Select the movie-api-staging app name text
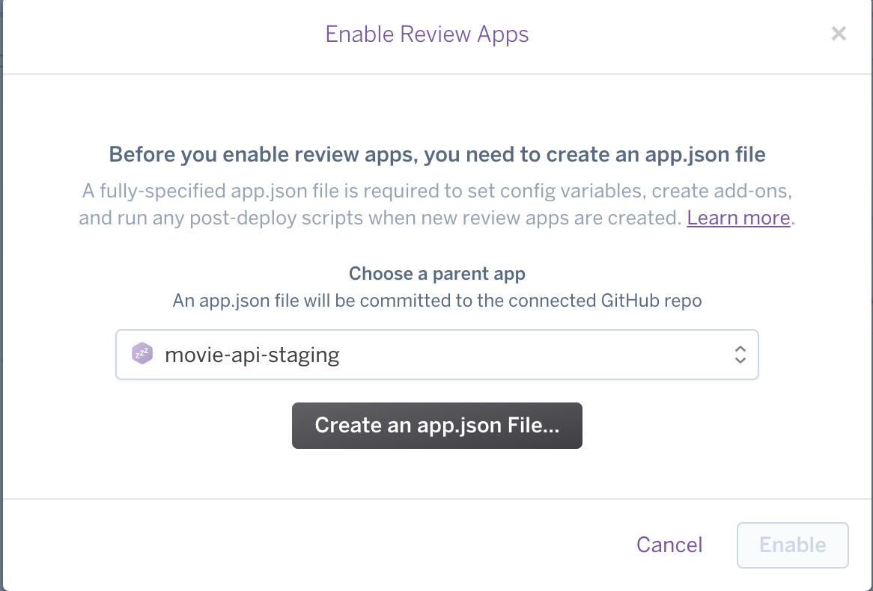Viewport: 873px width, 591px height. (x=252, y=355)
